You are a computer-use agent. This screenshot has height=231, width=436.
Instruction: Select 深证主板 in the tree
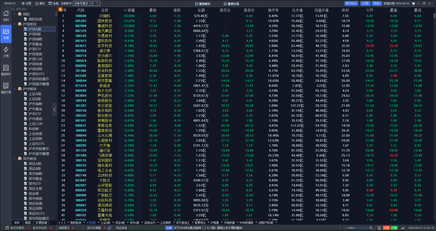pyautogui.click(x=35, y=189)
